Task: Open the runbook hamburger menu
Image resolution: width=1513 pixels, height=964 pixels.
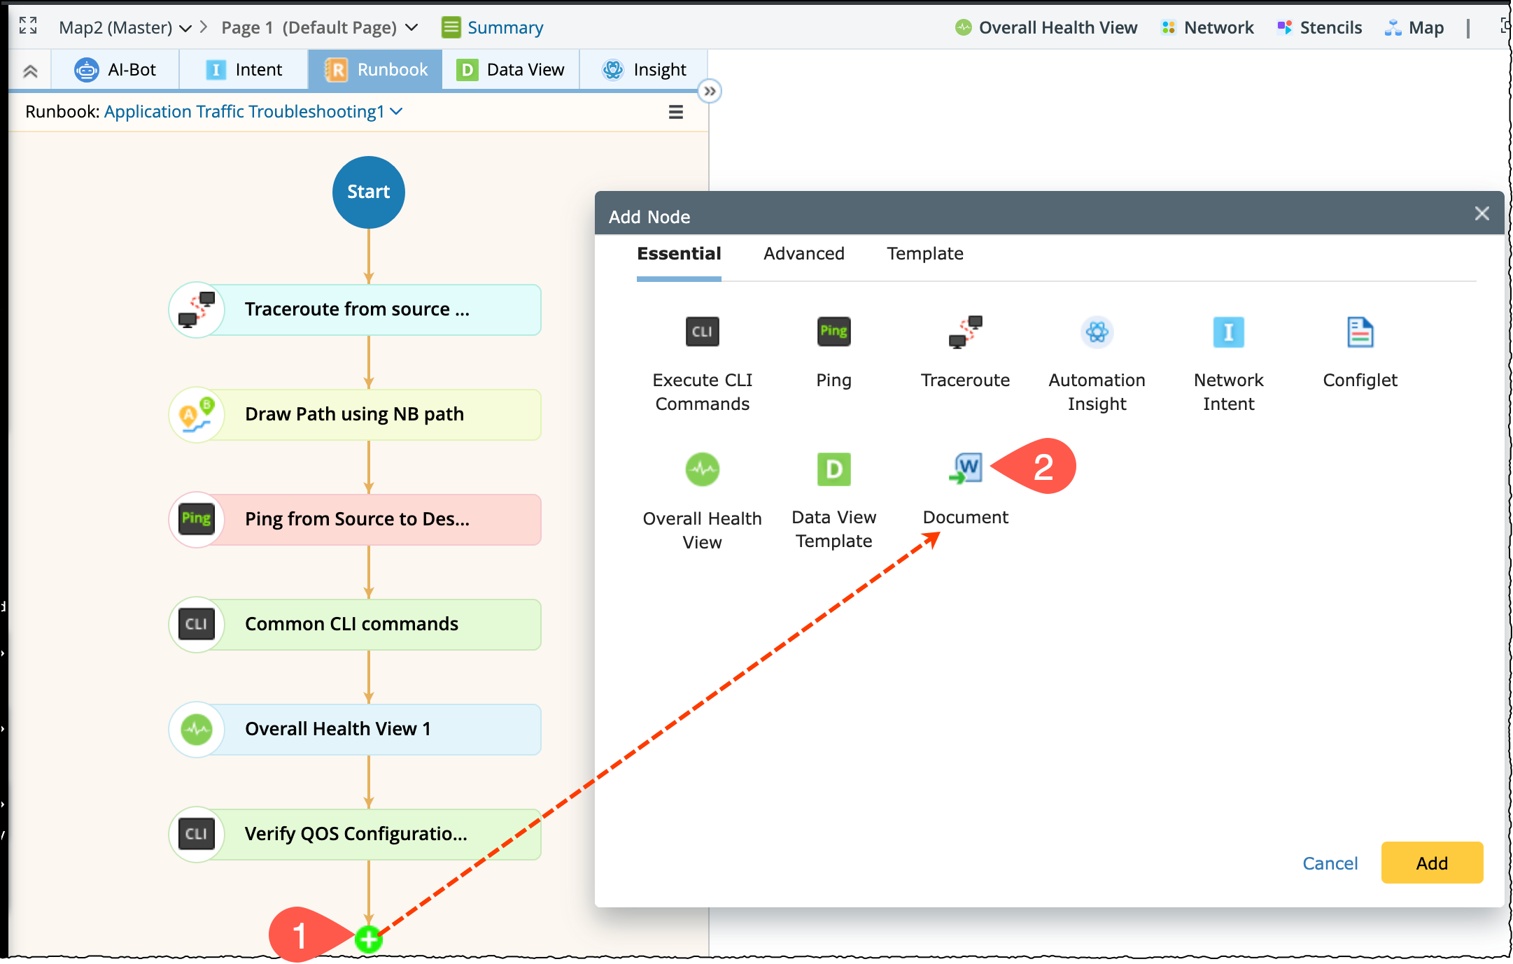Action: tap(675, 112)
